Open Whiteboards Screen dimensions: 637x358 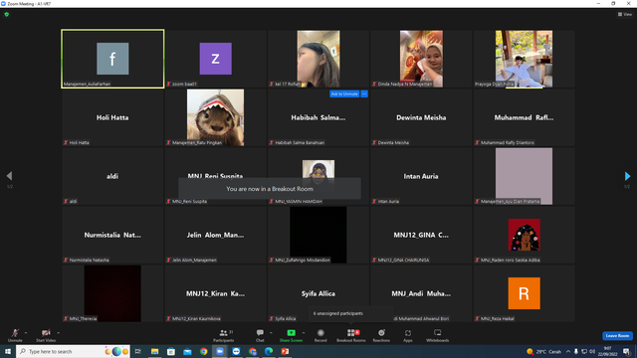(x=438, y=335)
